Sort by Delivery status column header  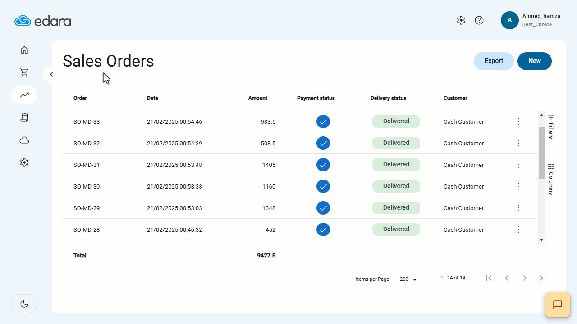click(388, 98)
